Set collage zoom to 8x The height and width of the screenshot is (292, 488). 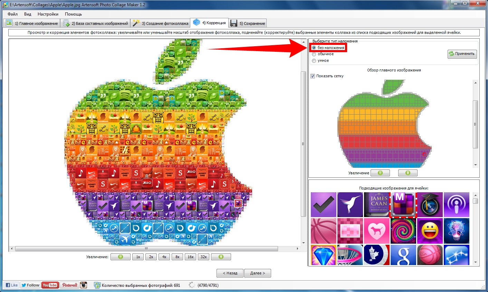[177, 257]
